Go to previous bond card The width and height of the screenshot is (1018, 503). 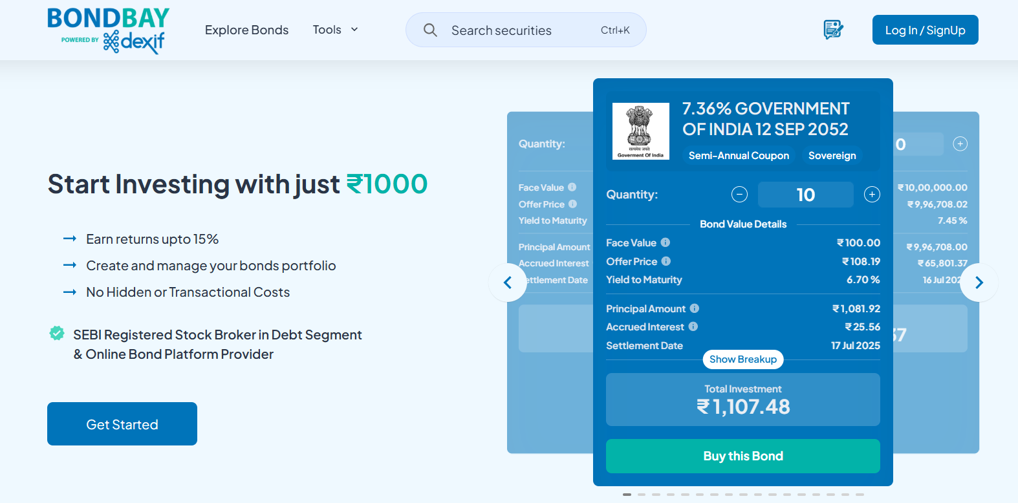pos(508,283)
